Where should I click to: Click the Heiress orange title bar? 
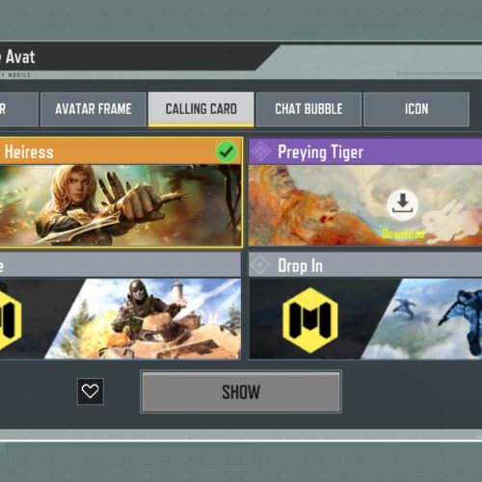click(x=120, y=151)
